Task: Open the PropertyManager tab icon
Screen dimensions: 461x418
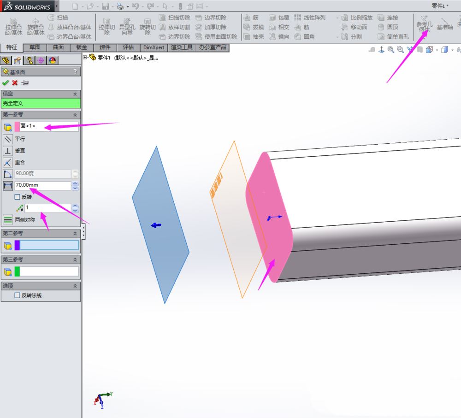Action: click(18, 60)
